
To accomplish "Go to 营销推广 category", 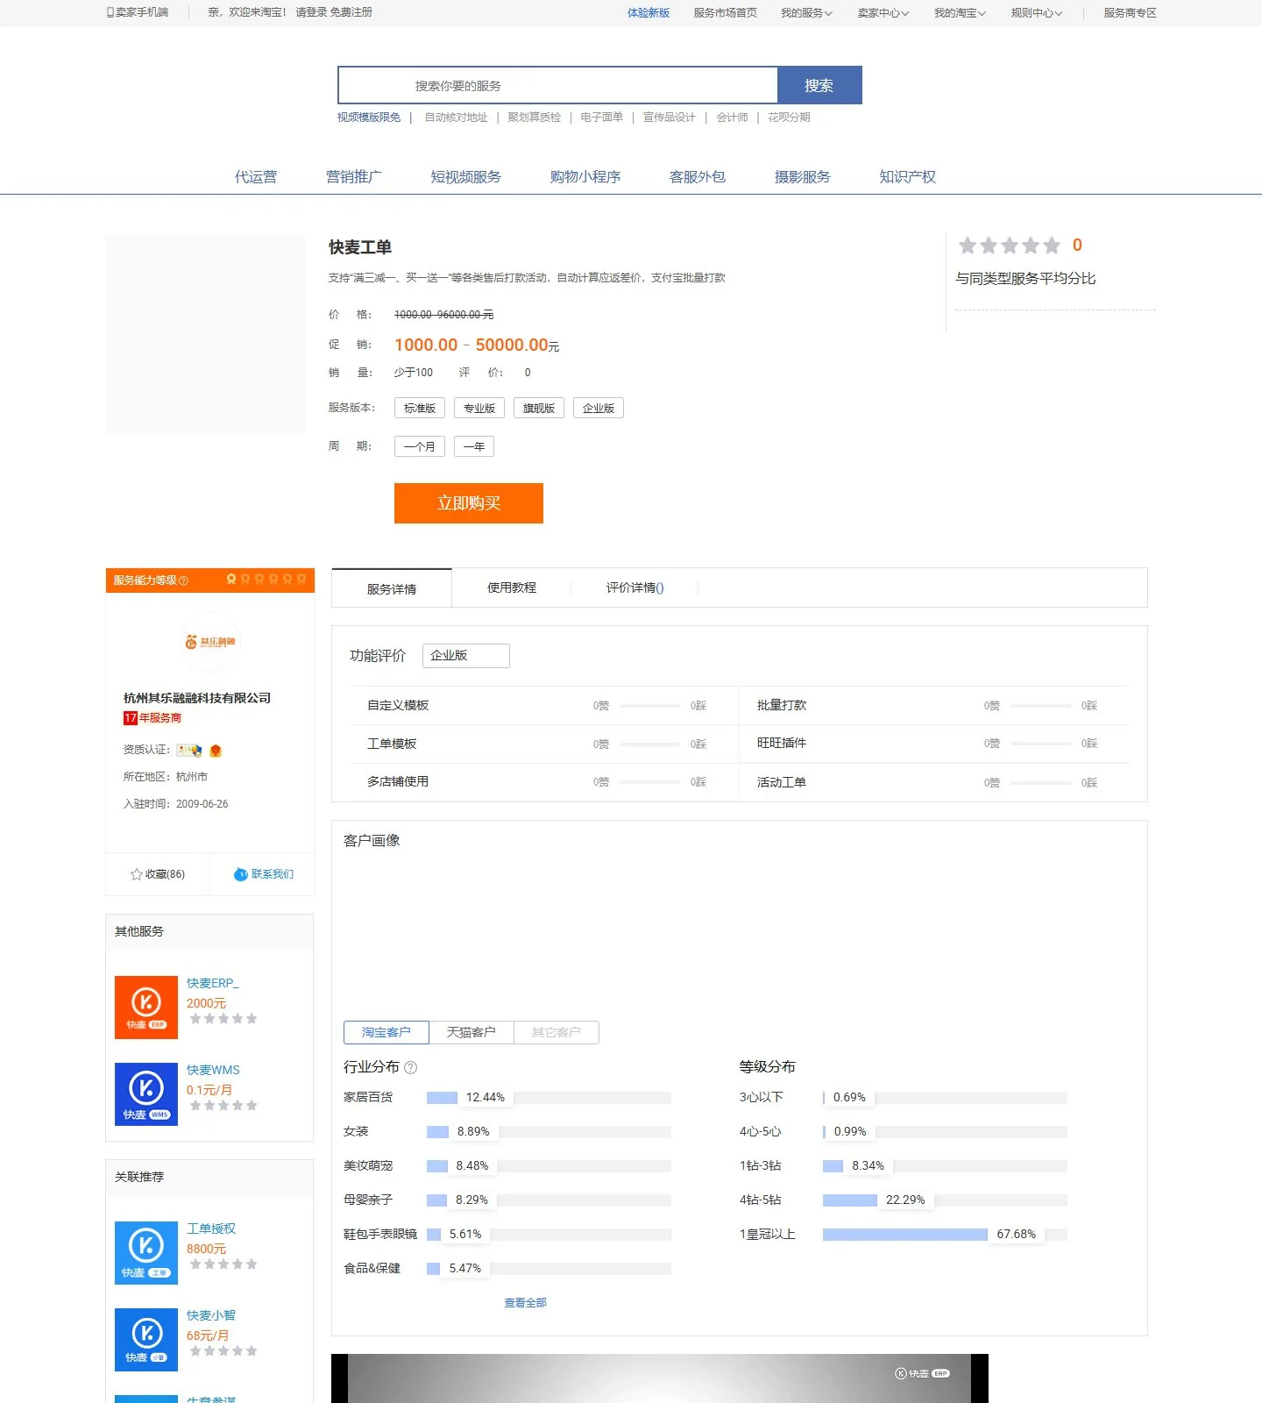I will [x=354, y=177].
